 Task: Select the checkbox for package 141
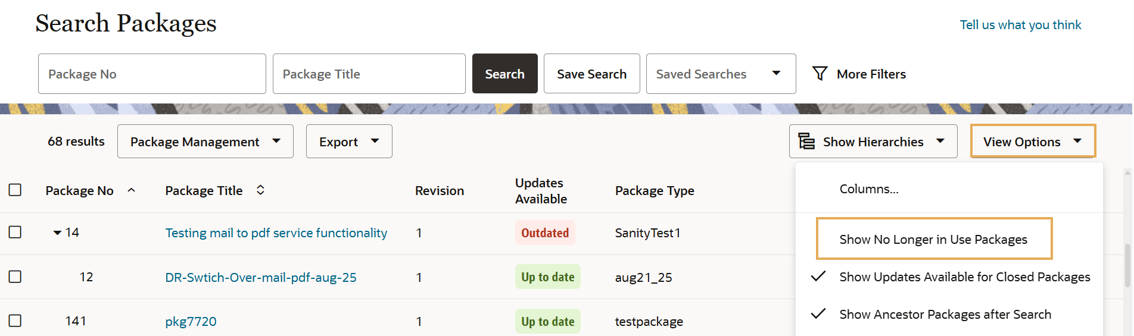(15, 321)
